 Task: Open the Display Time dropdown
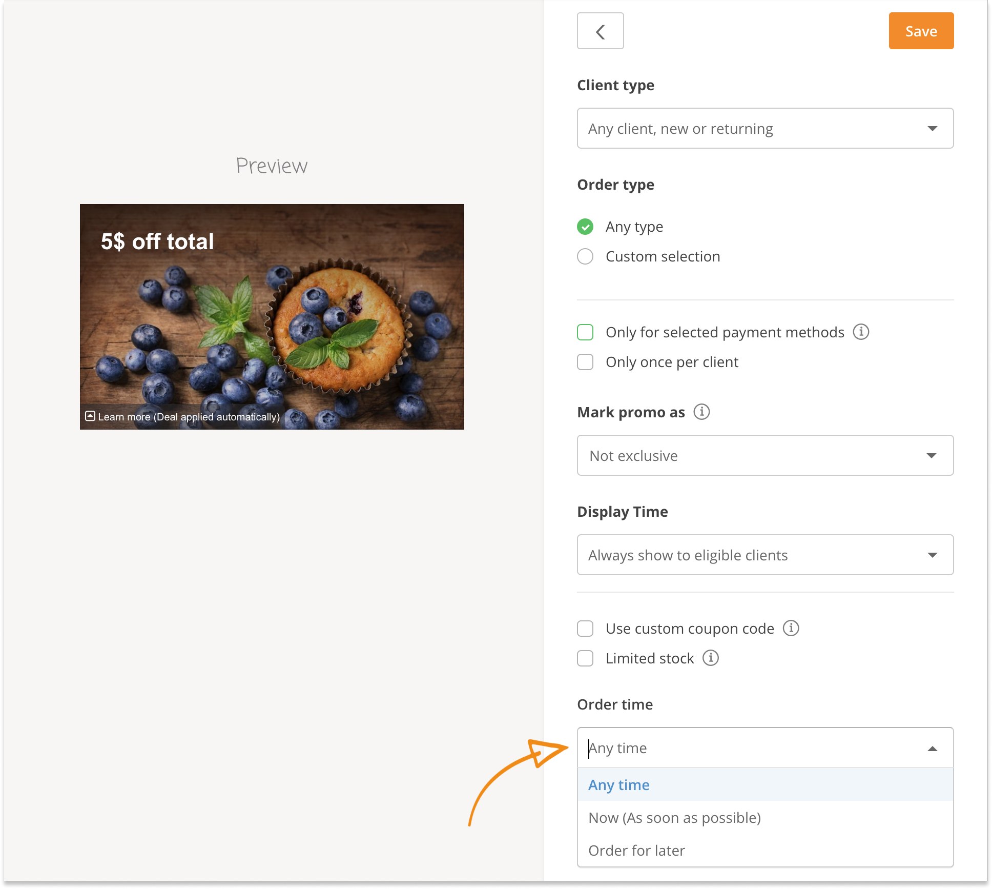coord(764,555)
